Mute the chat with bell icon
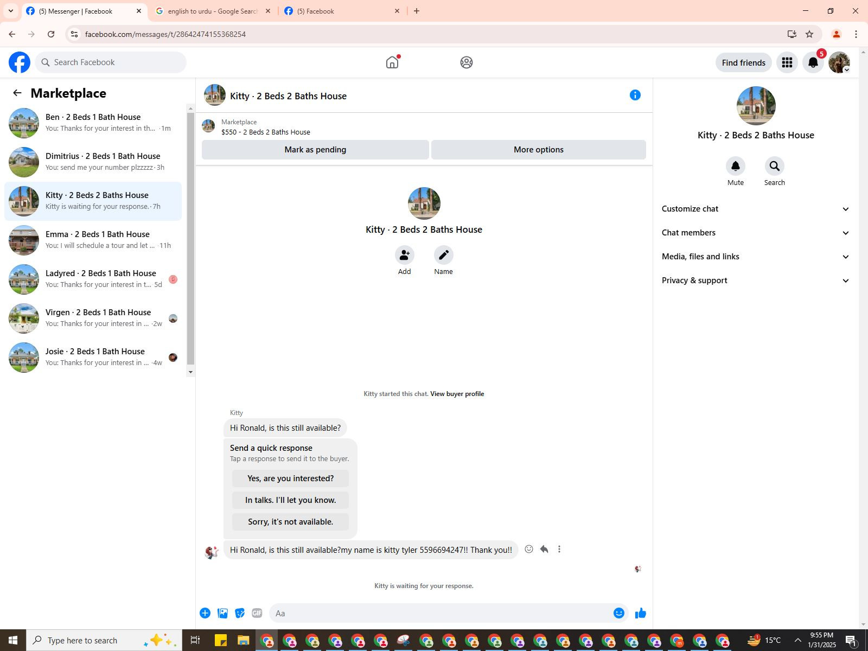 tap(736, 166)
